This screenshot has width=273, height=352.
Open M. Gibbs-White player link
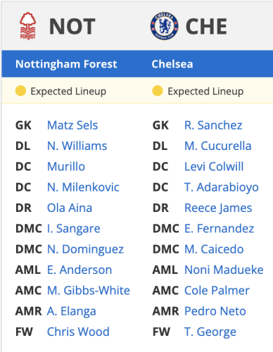89,290
